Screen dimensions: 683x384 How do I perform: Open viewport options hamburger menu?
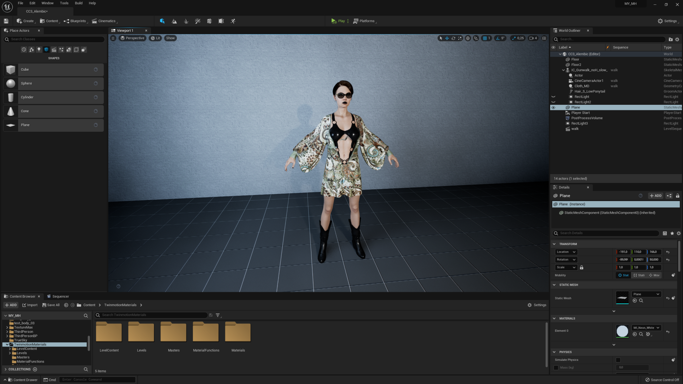113,38
